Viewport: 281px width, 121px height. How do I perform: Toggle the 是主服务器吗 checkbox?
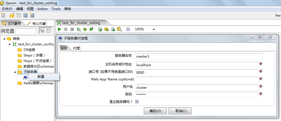137,102
